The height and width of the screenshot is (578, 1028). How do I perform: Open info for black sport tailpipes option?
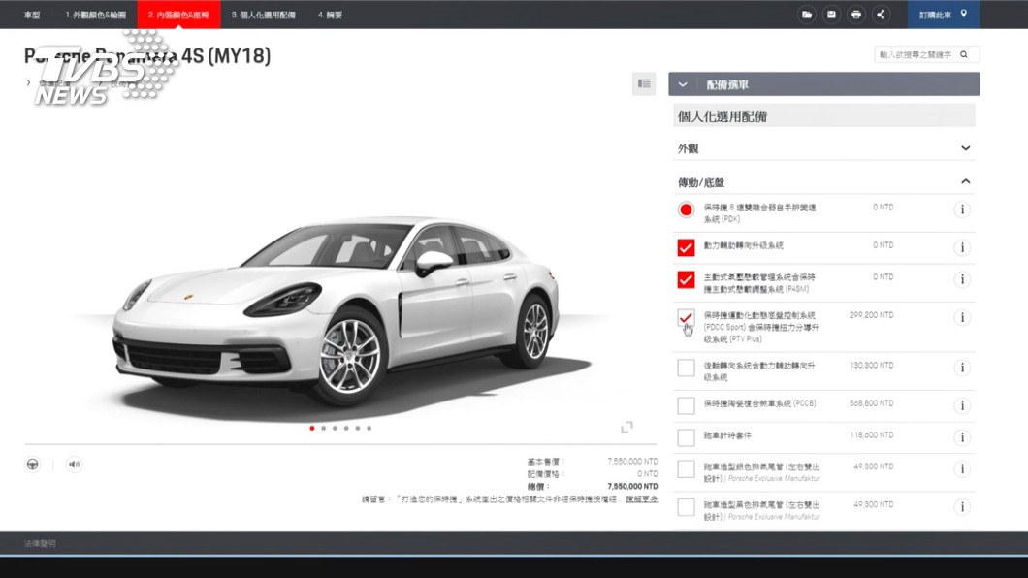click(962, 507)
